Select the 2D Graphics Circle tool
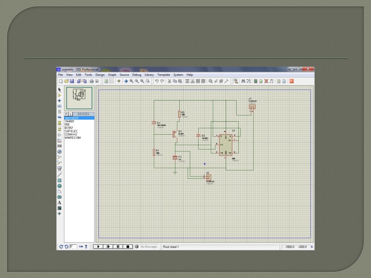The height and width of the screenshot is (278, 371). click(59, 186)
